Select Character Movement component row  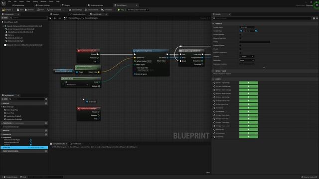pyautogui.click(x=23, y=45)
